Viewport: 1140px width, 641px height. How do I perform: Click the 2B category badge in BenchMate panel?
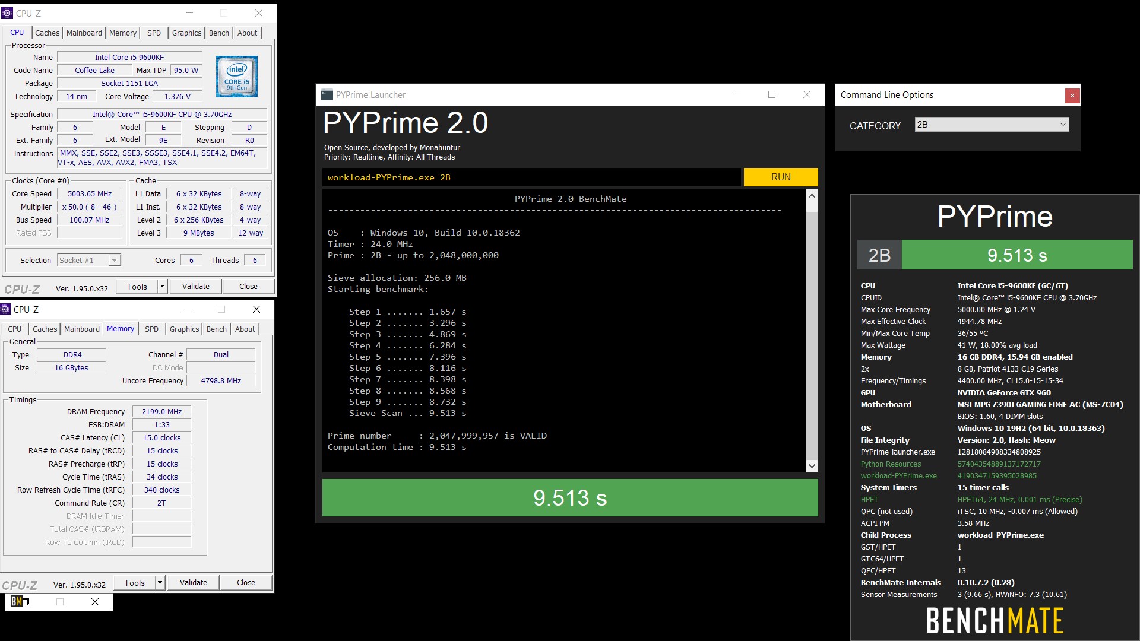[x=879, y=255]
